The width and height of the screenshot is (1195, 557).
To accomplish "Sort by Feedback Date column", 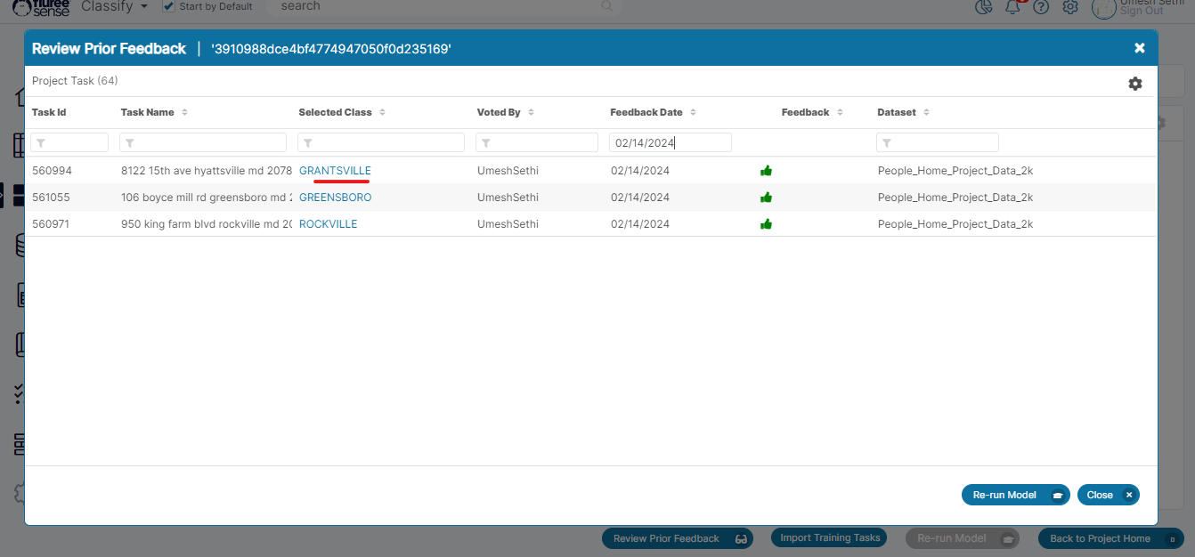I will click(x=693, y=112).
